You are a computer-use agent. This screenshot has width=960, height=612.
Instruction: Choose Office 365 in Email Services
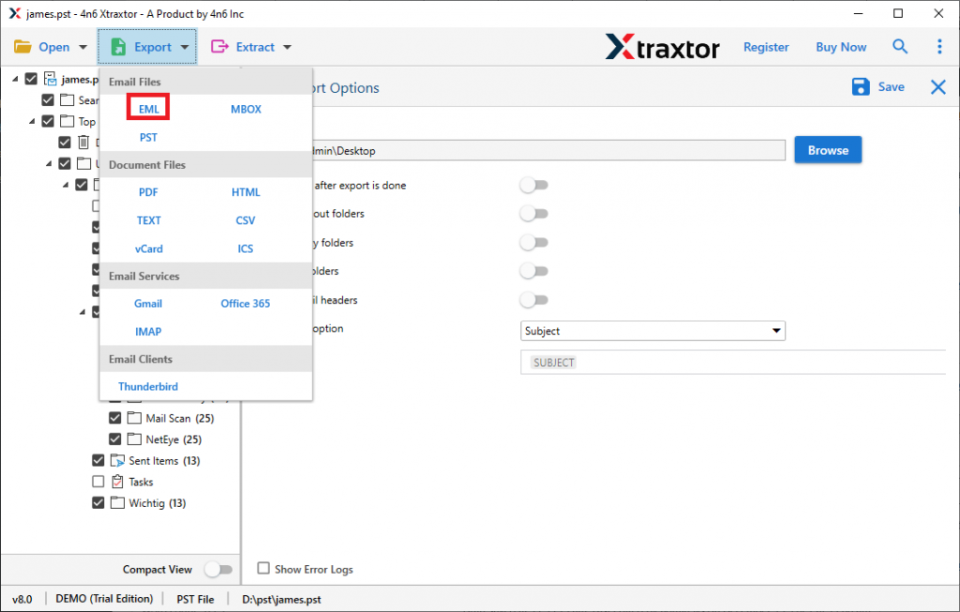[x=246, y=304]
